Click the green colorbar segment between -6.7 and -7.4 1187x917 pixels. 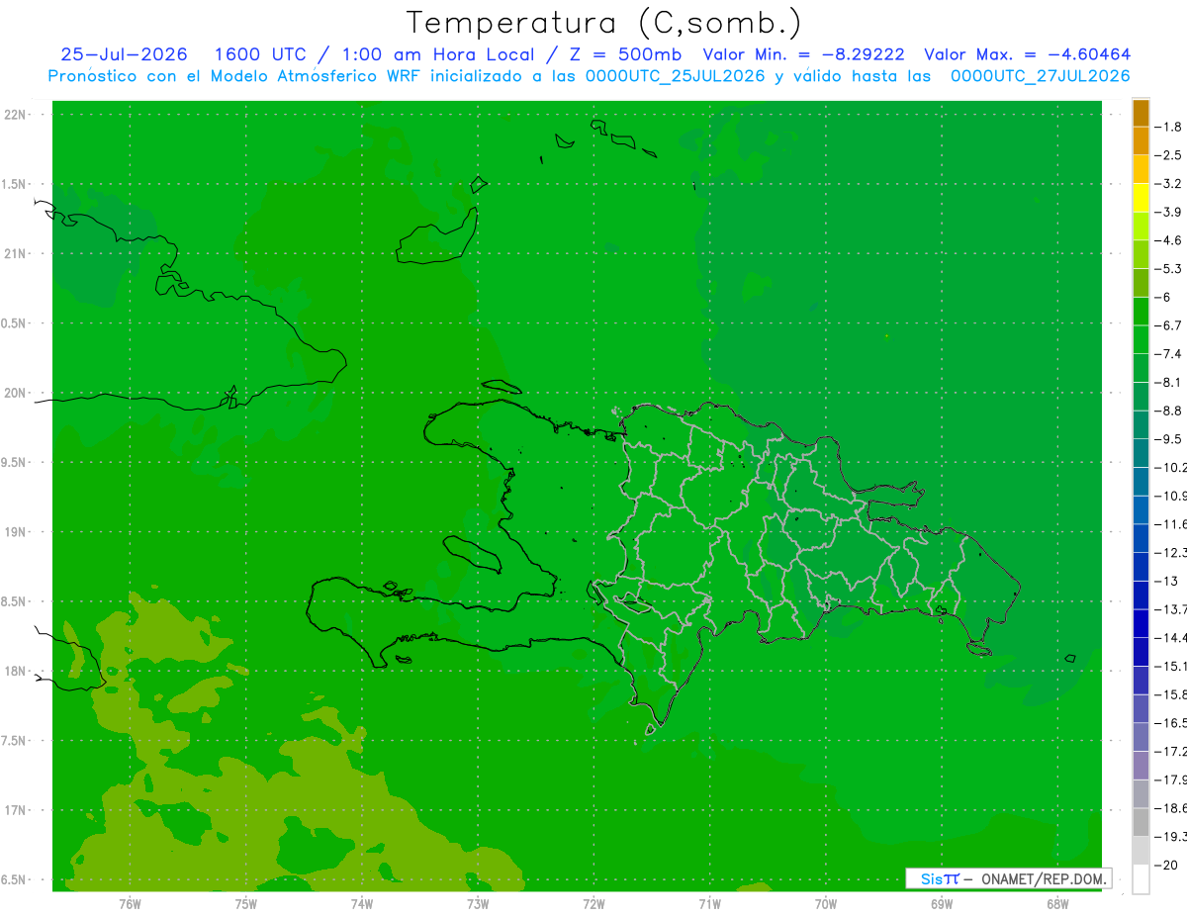coord(1141,339)
